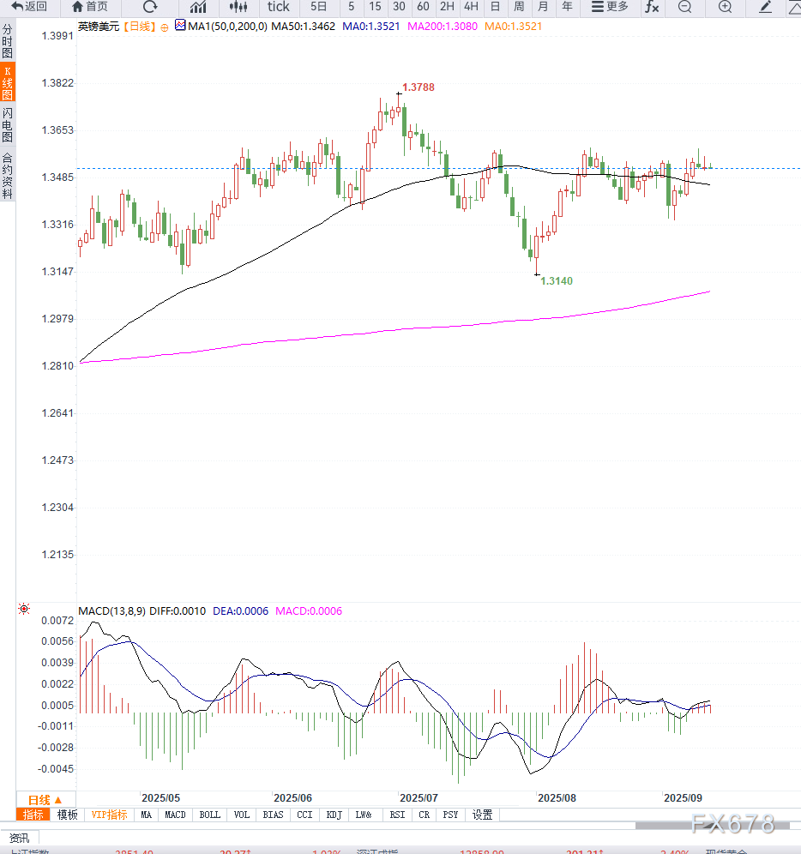Zoom in with the plus magnifier
801x854 pixels.
(725, 7)
